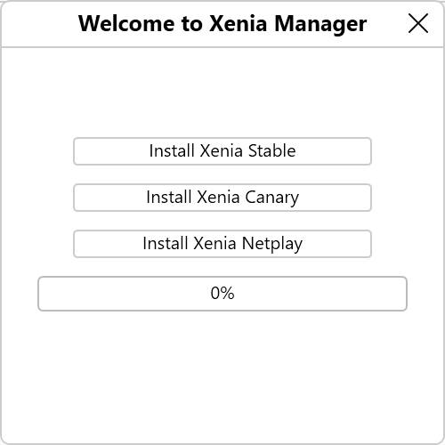This screenshot has height=445, width=445.
Task: Click the percent sign in the progress bar
Action: pyautogui.click(x=228, y=293)
